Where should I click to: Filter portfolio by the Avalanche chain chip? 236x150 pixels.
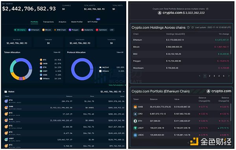click(87, 30)
